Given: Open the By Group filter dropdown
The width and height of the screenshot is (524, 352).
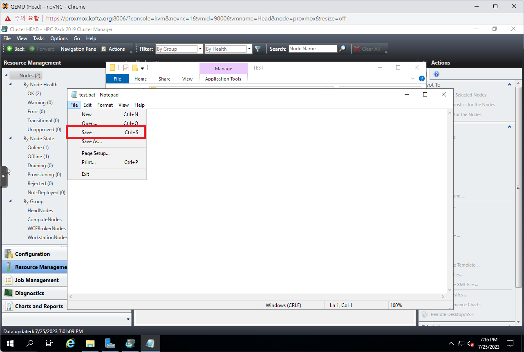Looking at the screenshot, I should [200, 49].
